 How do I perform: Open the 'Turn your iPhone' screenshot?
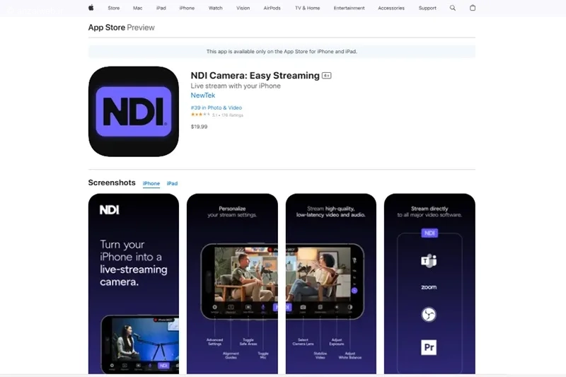[x=134, y=284]
